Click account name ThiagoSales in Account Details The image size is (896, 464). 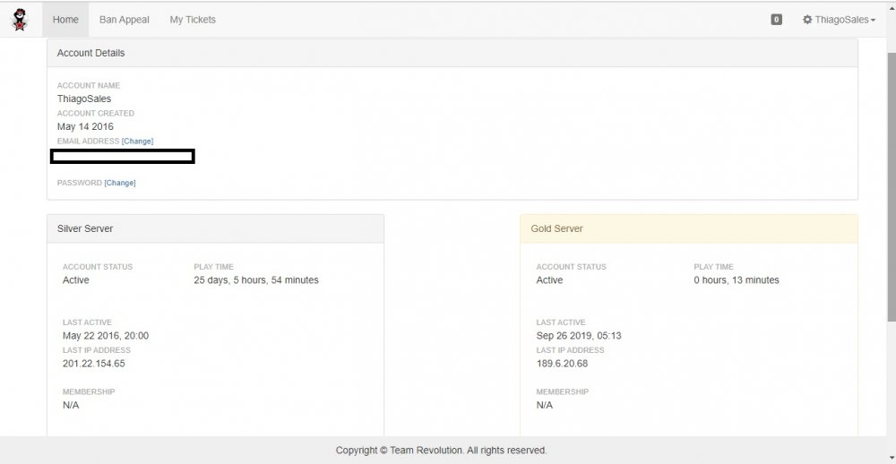pos(84,99)
